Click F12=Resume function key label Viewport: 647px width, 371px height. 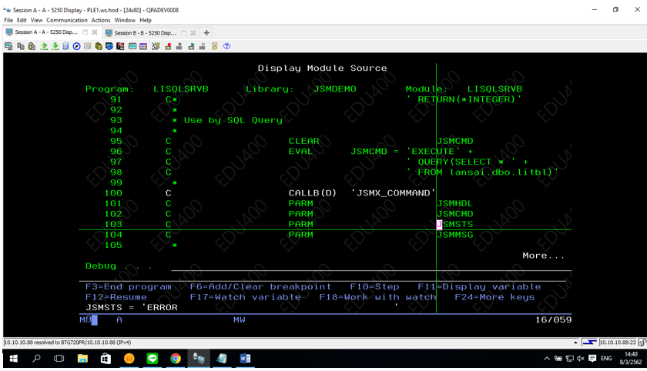[116, 297]
